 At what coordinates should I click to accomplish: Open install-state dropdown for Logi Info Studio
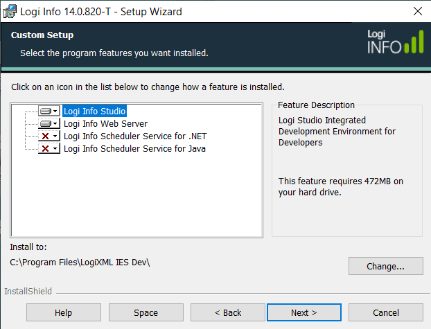49,111
